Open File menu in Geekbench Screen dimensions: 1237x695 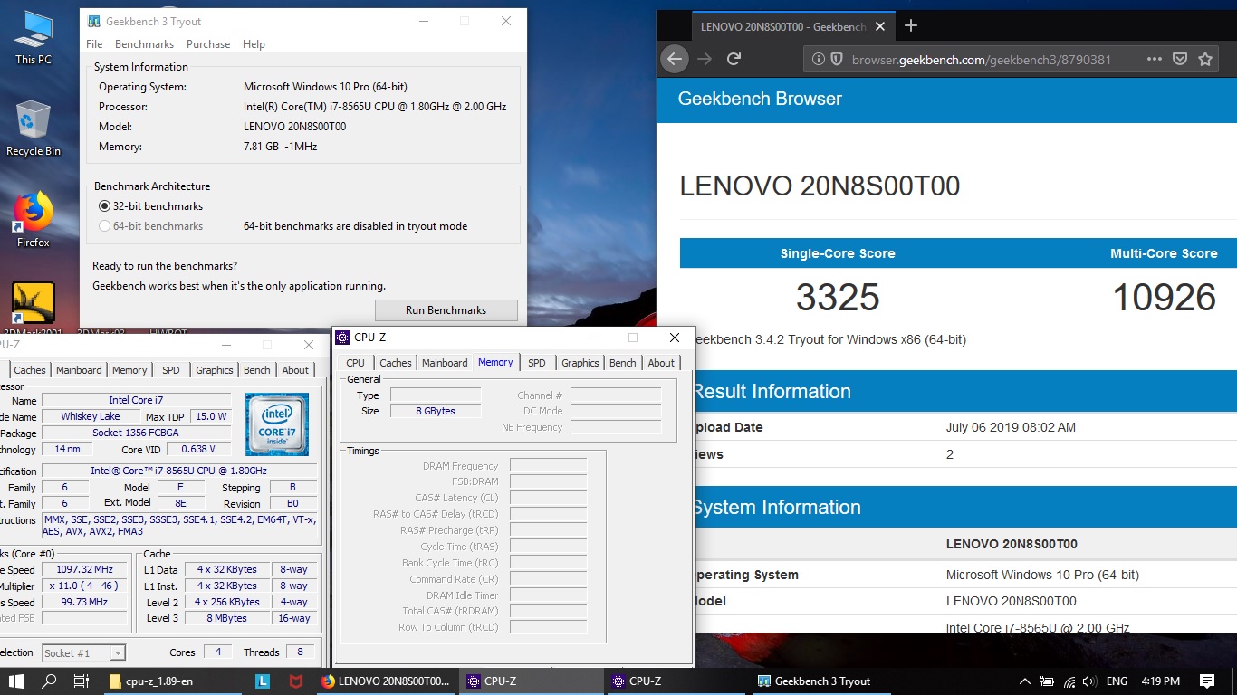point(94,44)
